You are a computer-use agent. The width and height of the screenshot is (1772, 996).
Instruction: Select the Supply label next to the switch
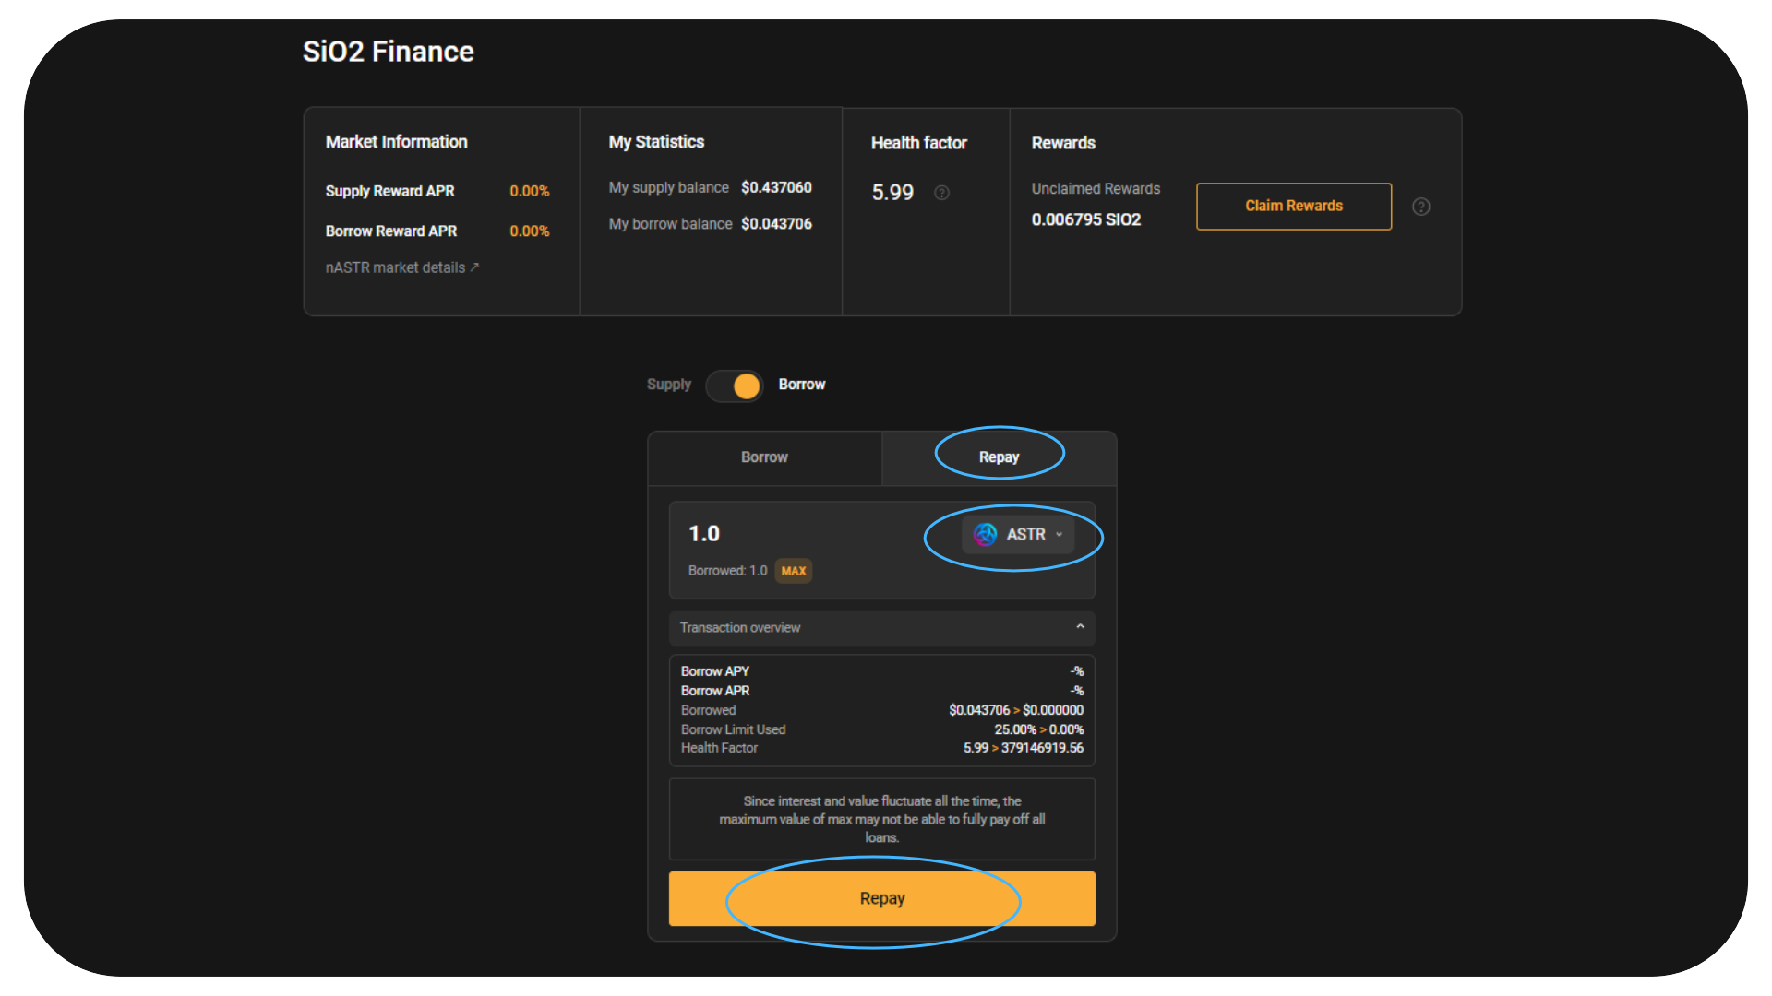[668, 385]
